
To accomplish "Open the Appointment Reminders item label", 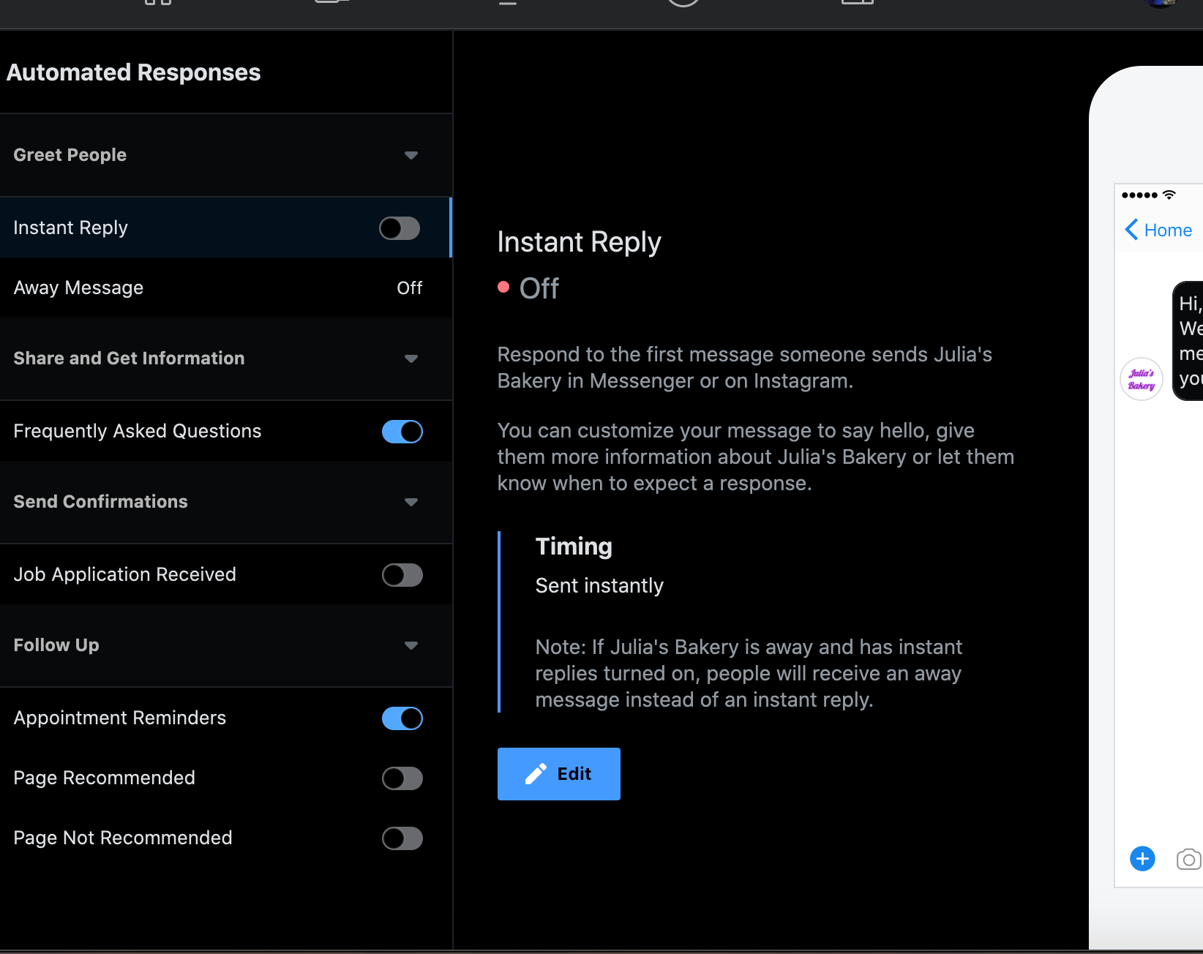I will (120, 718).
